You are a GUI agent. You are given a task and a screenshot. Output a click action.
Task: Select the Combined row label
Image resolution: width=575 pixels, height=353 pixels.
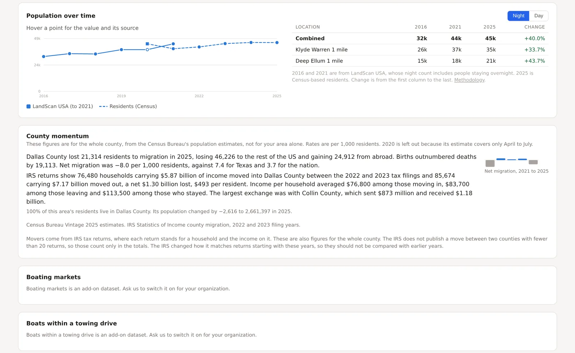click(x=310, y=38)
